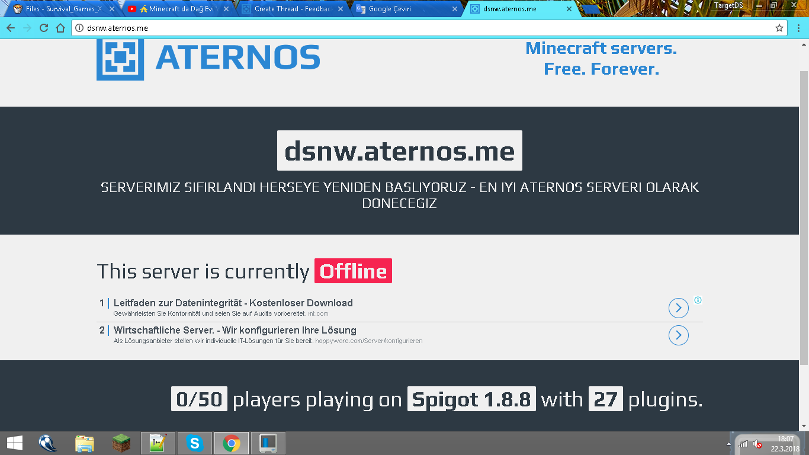Check the network signal tray icon
The height and width of the screenshot is (455, 809).
tap(743, 444)
